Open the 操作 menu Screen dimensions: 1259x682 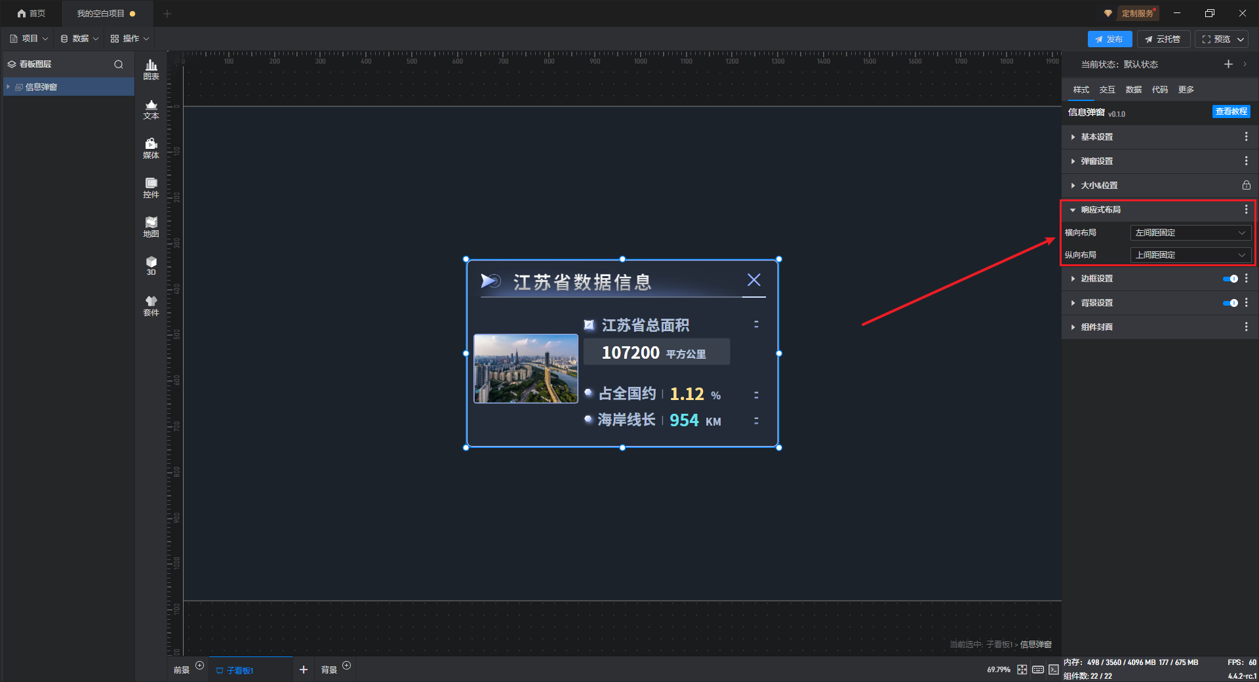coord(130,39)
